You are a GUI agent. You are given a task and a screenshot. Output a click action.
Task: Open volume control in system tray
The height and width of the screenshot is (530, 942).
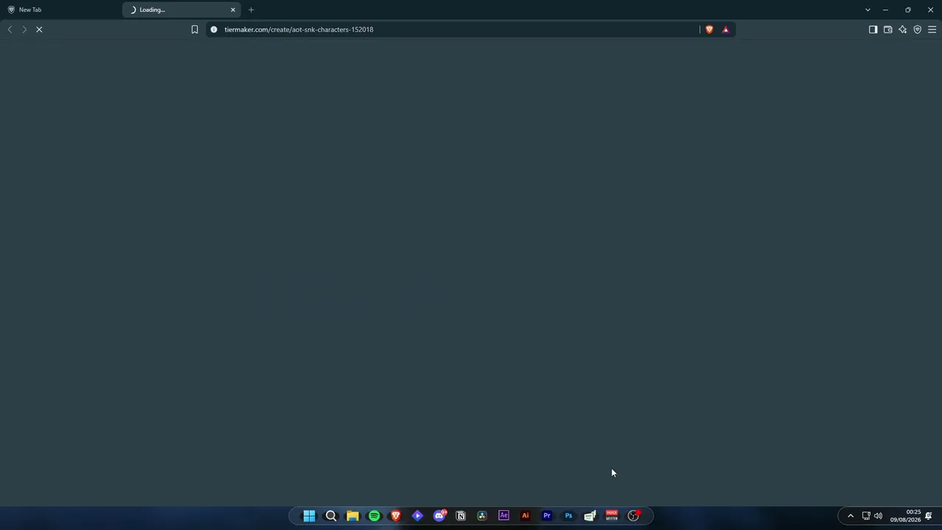(x=878, y=516)
